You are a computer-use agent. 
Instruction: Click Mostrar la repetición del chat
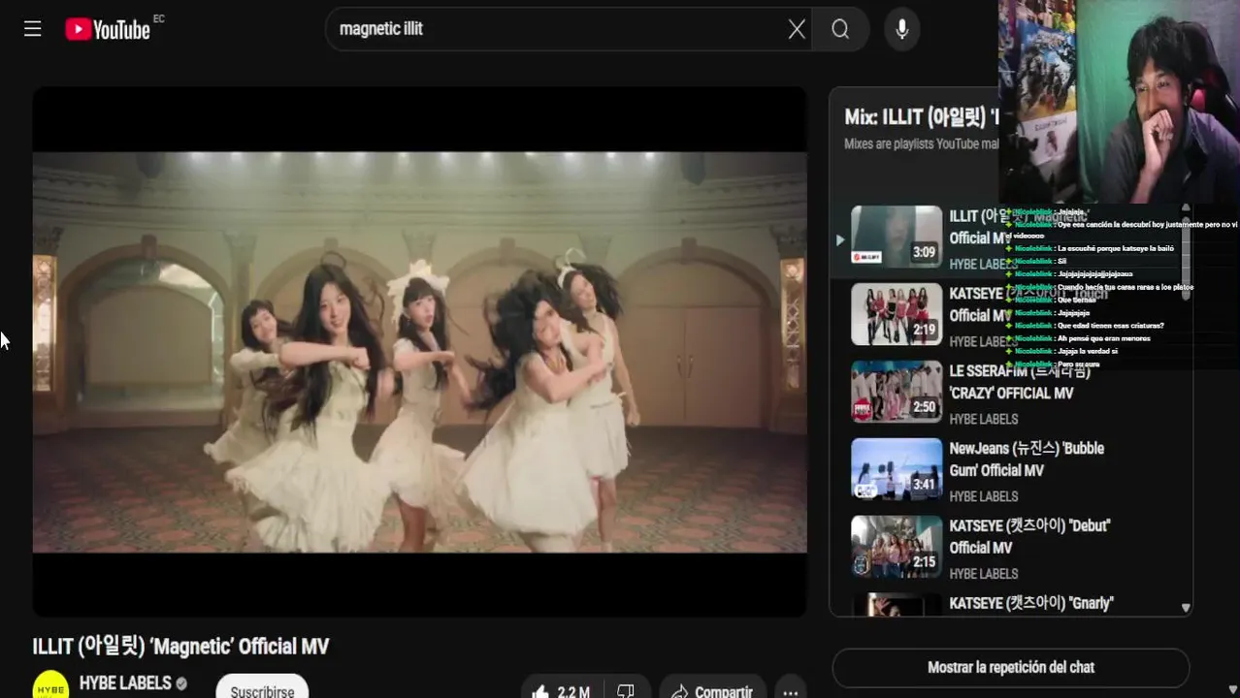click(x=1011, y=667)
